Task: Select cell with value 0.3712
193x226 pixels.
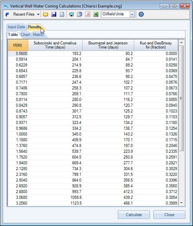Action: [x=156, y=192]
